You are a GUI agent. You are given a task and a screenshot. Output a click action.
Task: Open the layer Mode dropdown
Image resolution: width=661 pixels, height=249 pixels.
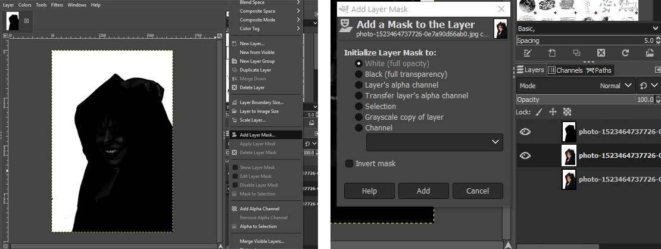(575, 86)
